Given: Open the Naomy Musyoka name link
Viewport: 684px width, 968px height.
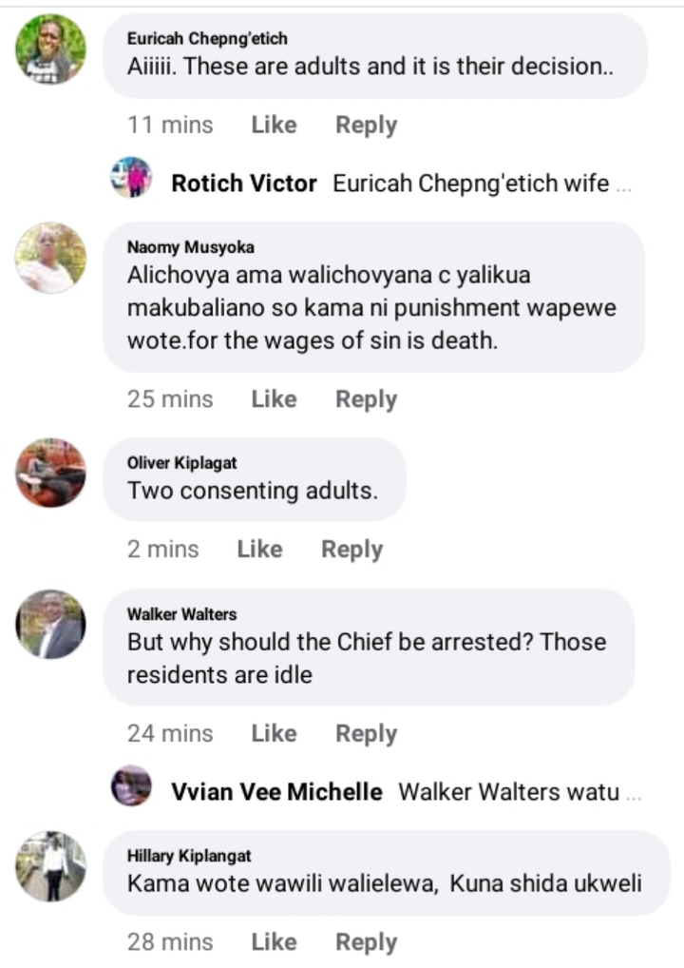Looking at the screenshot, I should 191,247.
